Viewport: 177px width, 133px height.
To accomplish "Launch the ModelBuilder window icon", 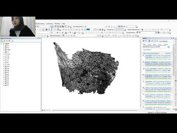I will click(69, 27).
